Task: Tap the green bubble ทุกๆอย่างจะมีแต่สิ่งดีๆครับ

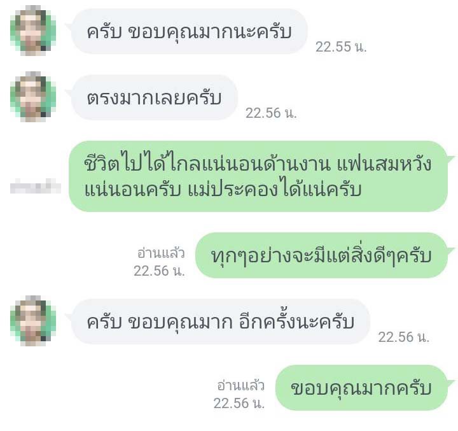Action: tap(321, 255)
